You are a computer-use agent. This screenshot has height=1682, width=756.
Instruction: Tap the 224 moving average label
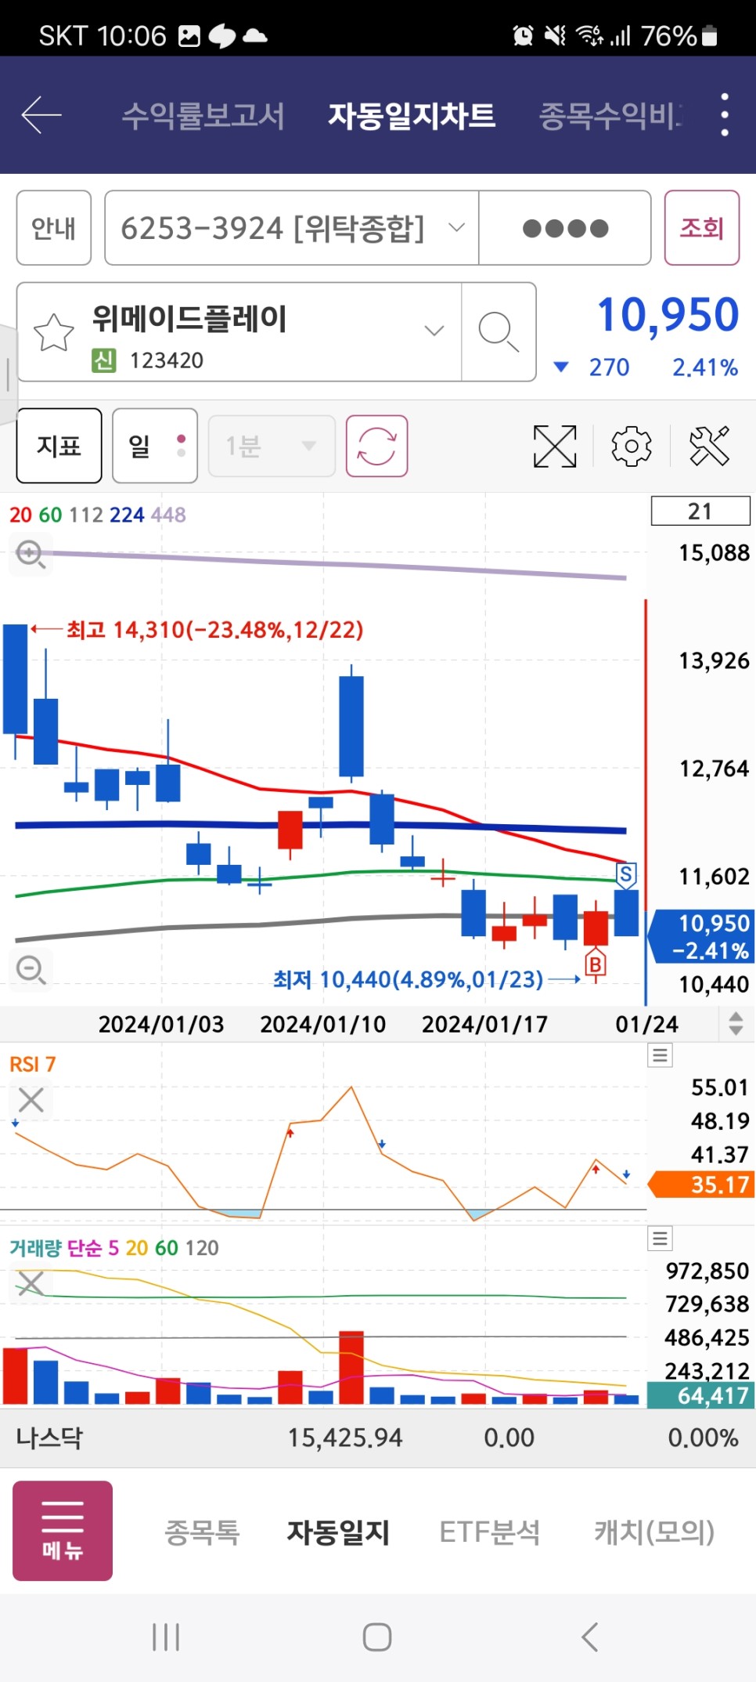tap(127, 515)
